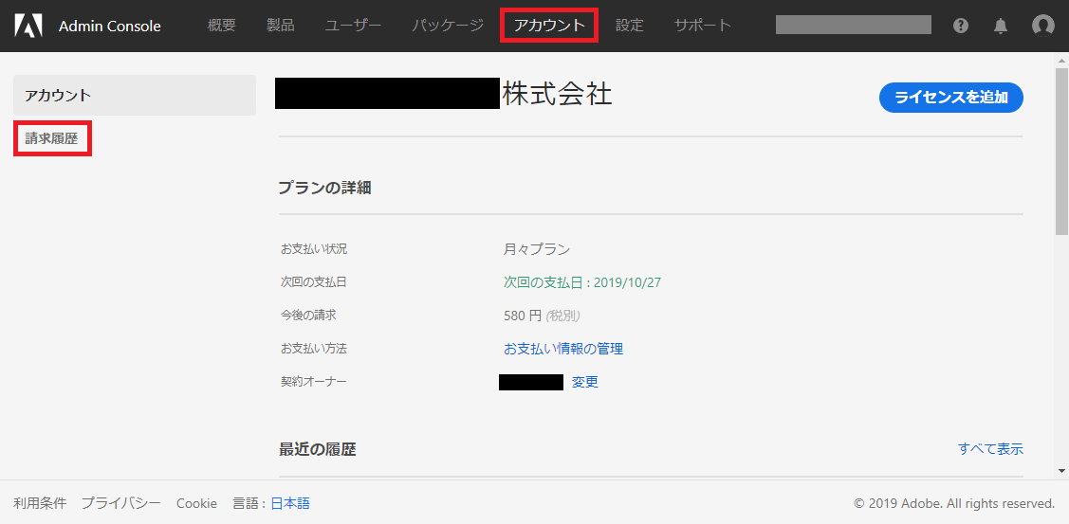Image resolution: width=1069 pixels, height=524 pixels.
Task: Click すべて表示 link for recent history
Action: coord(990,449)
